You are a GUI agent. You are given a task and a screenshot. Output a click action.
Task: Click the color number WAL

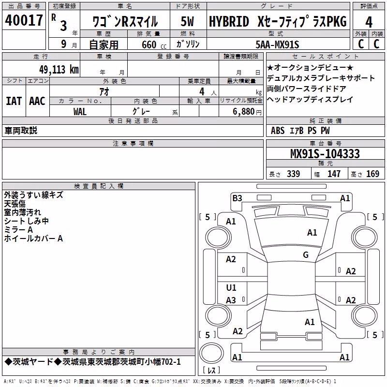coord(80,112)
